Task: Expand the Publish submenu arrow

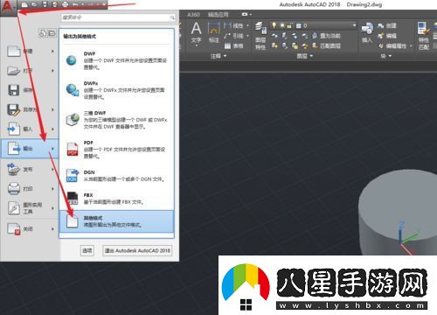Action: point(52,169)
